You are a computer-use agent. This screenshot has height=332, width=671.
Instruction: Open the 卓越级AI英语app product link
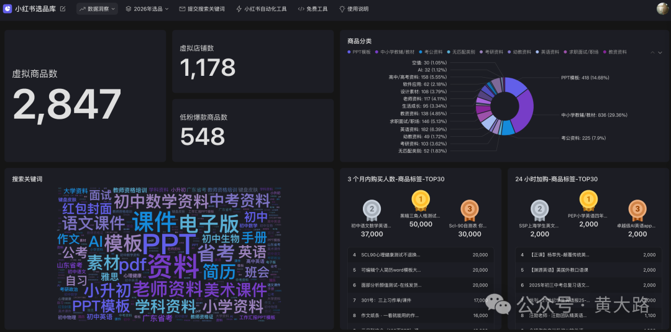[637, 226]
